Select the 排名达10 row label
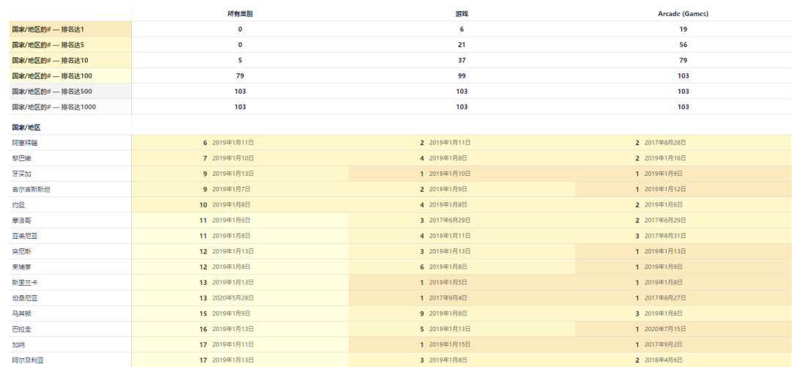 click(x=50, y=60)
